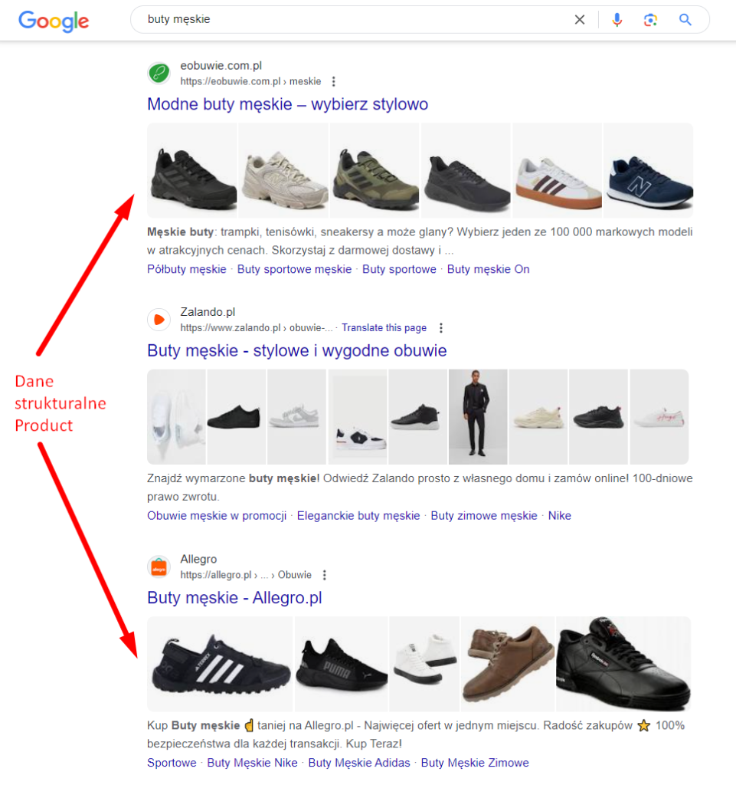
Task: Click the eobuwie.com.pl site favicon
Action: coord(159,74)
